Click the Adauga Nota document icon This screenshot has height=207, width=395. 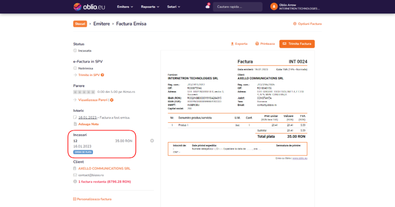click(75, 124)
